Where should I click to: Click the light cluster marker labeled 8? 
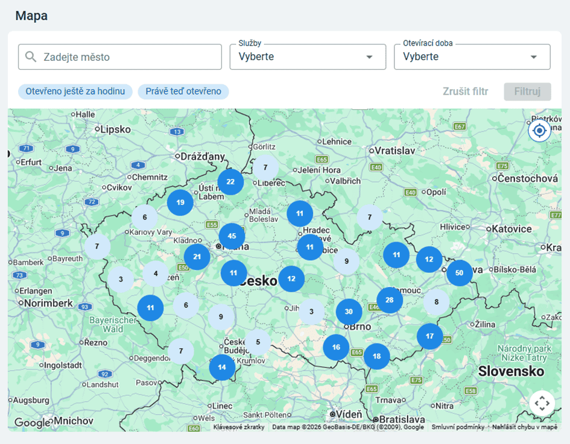coord(437,302)
